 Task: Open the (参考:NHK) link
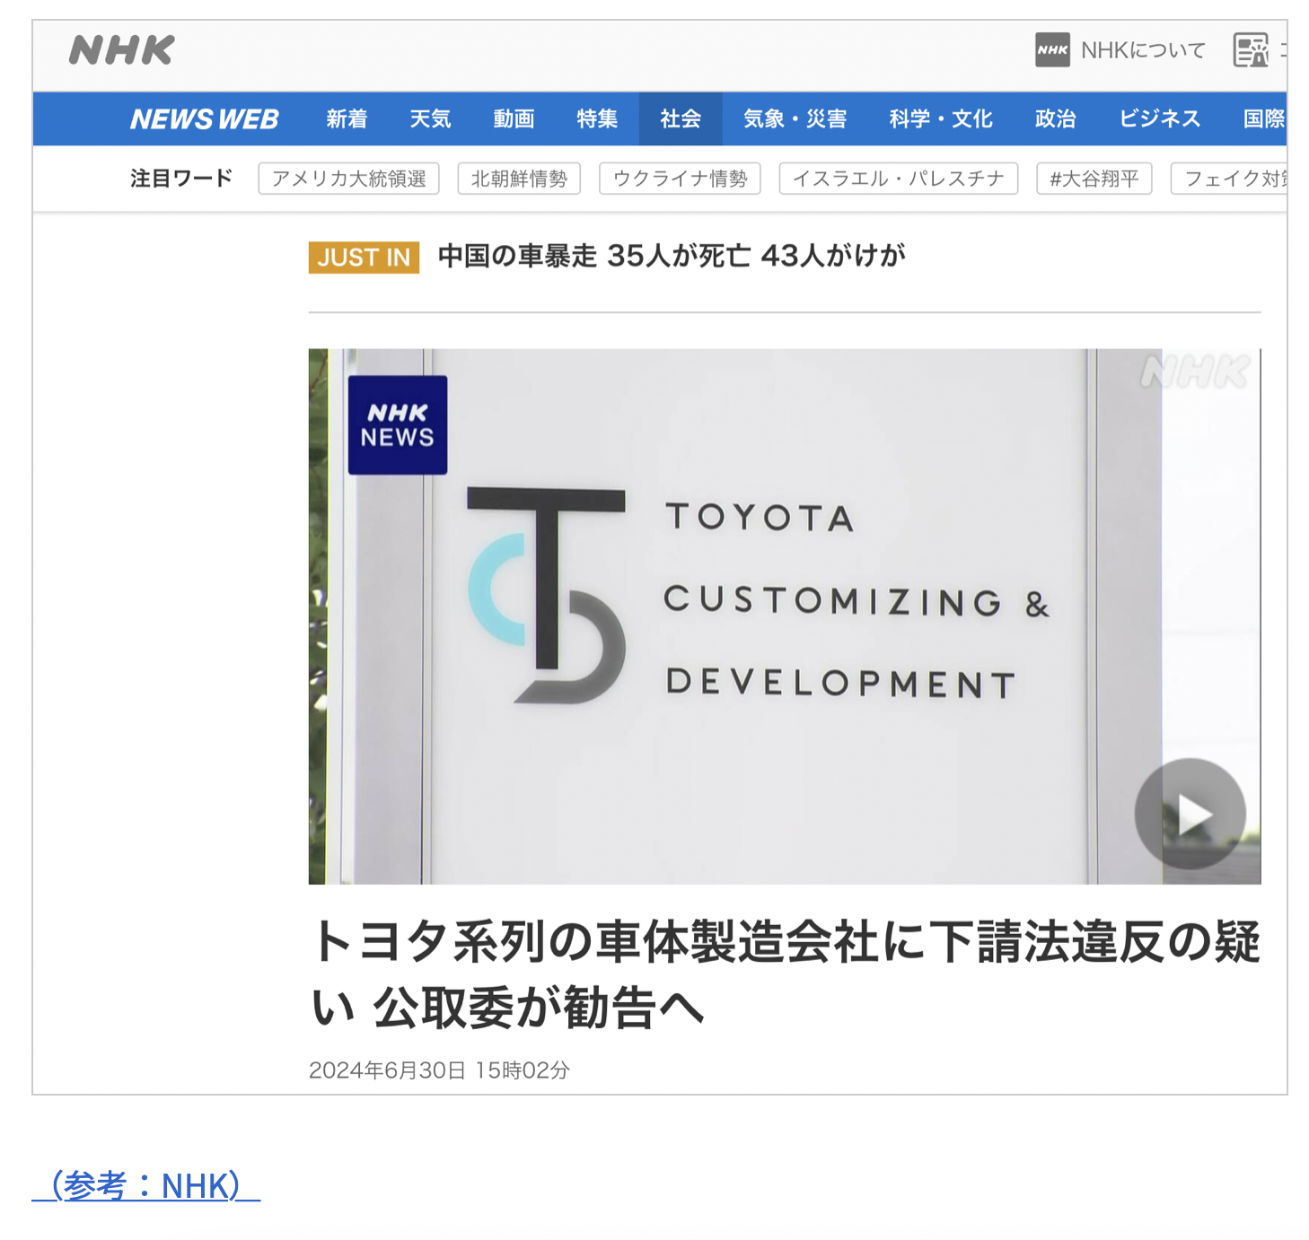point(146,1186)
